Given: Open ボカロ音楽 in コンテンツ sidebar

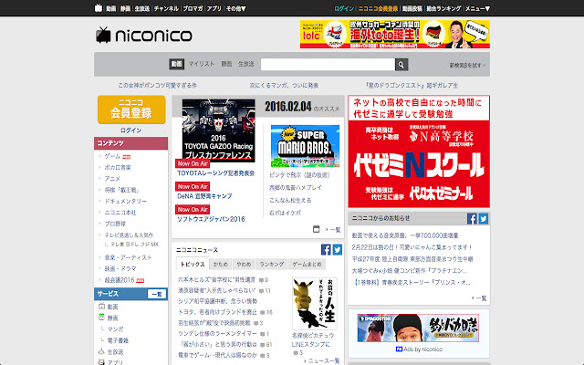Looking at the screenshot, I should pos(118,167).
